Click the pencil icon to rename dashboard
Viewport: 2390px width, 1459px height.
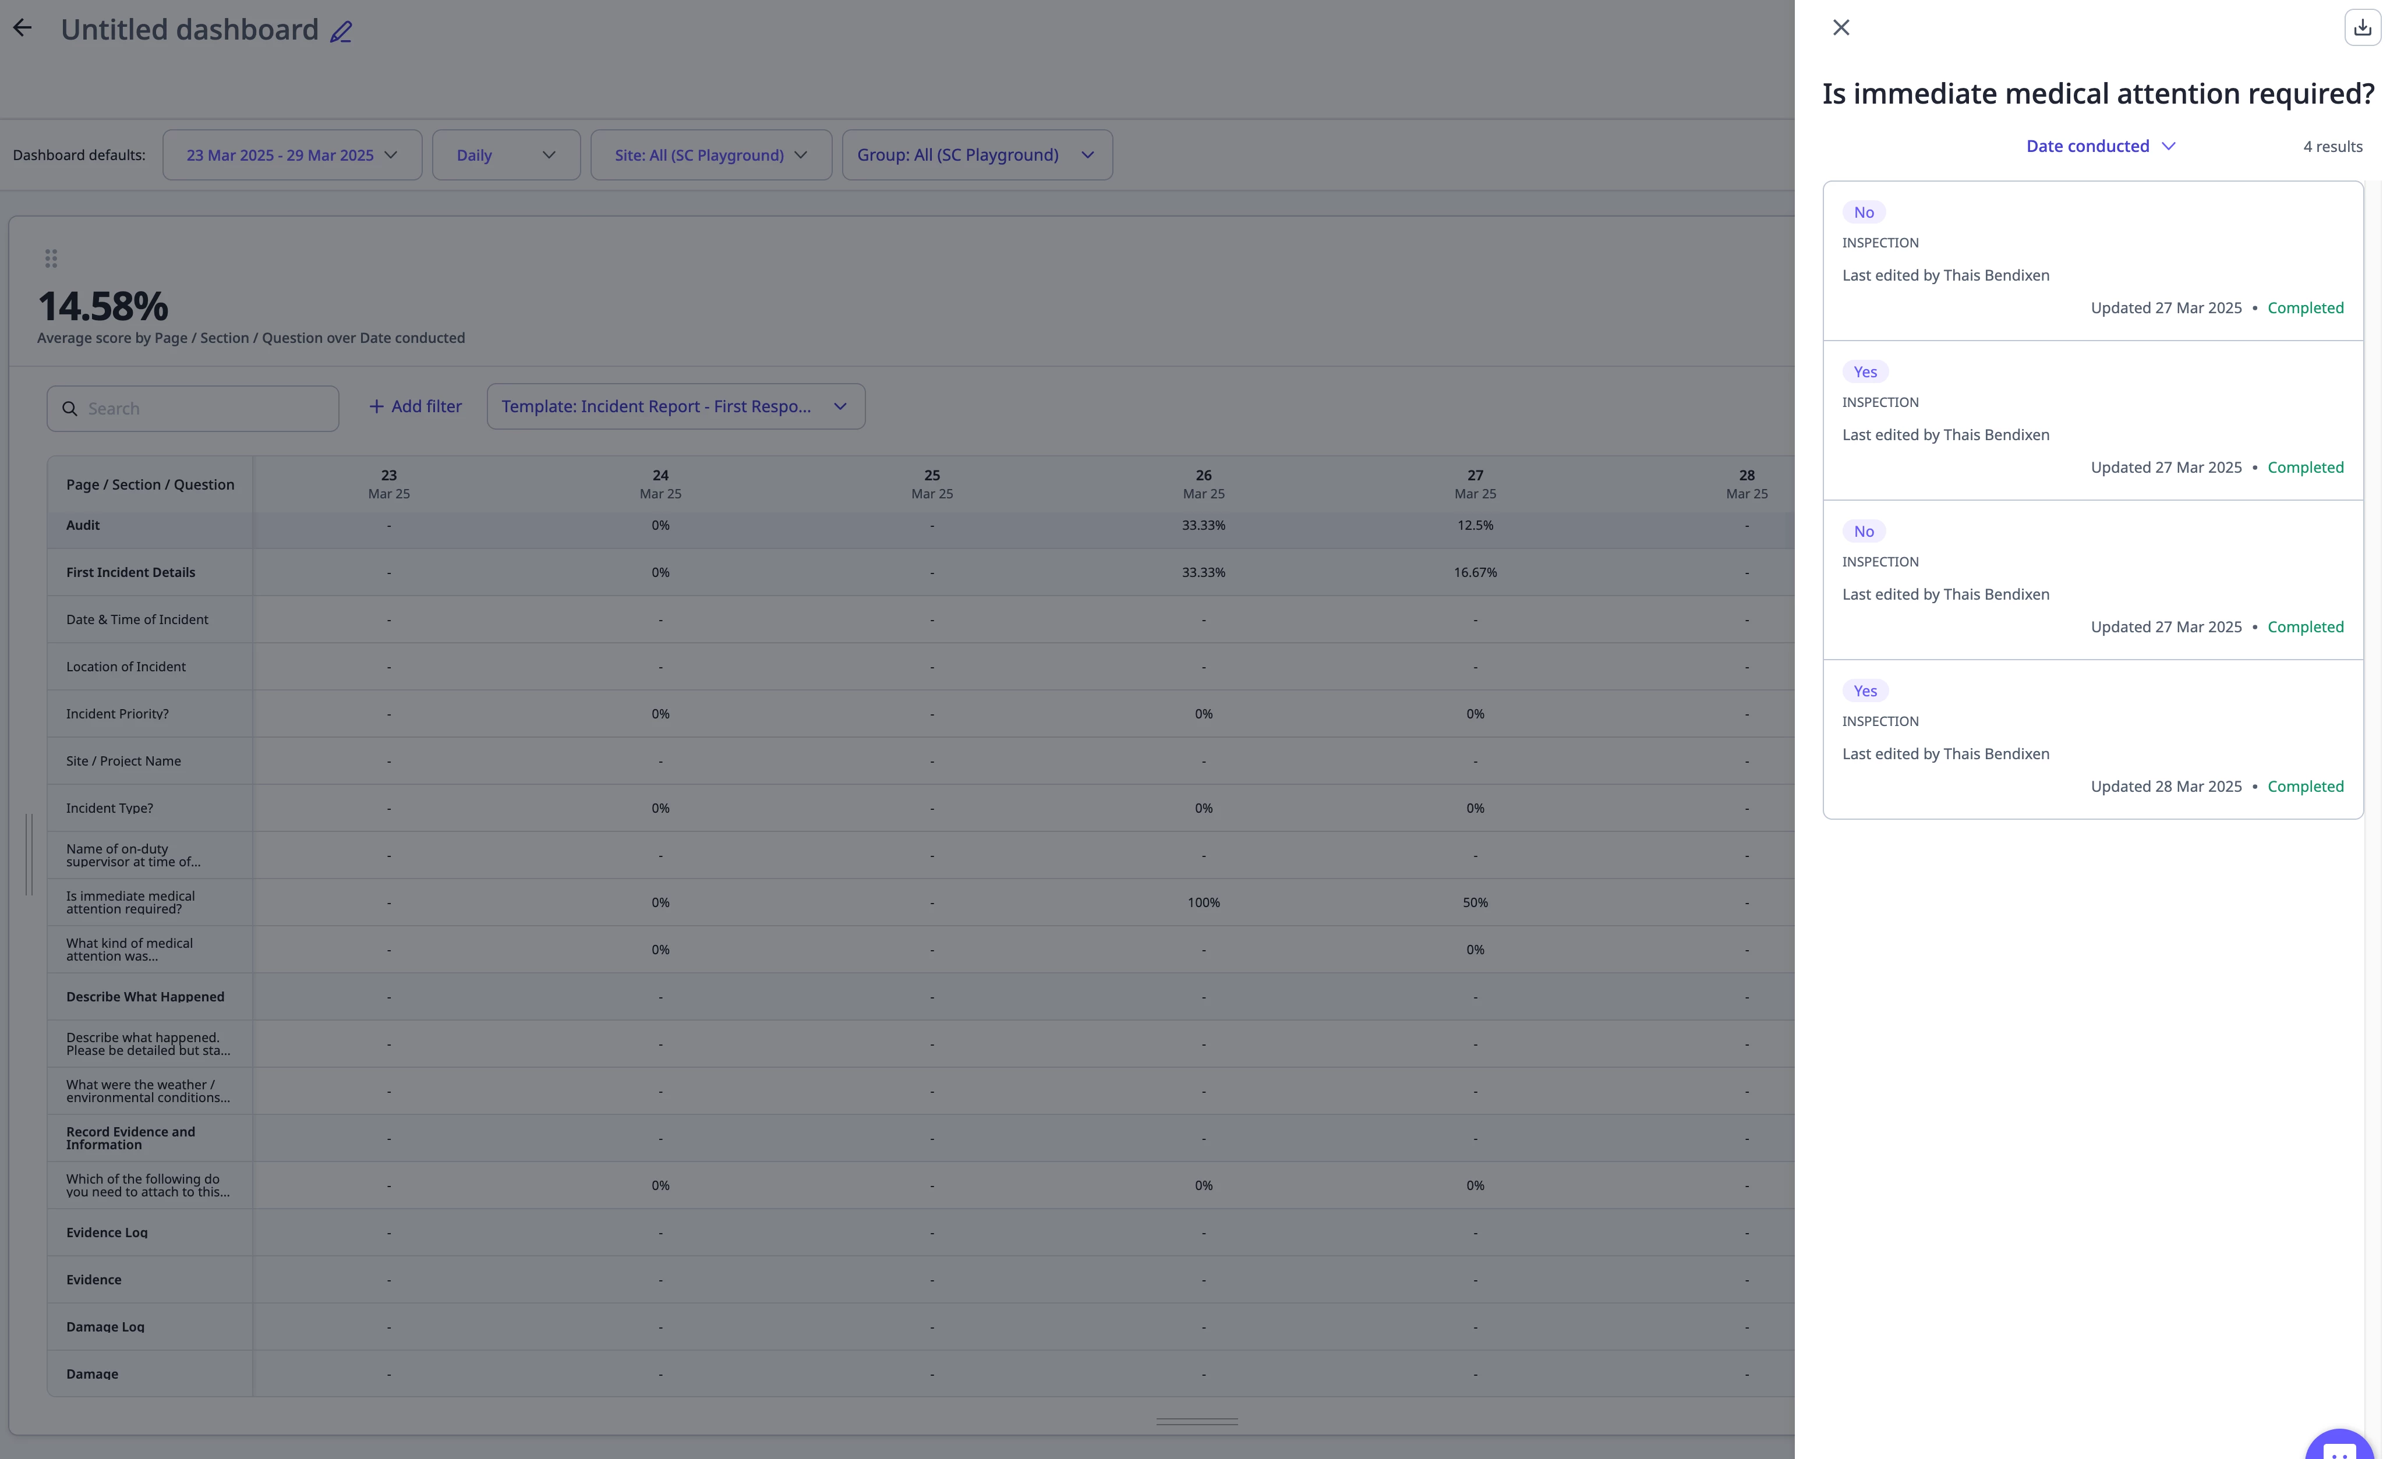pyautogui.click(x=341, y=32)
